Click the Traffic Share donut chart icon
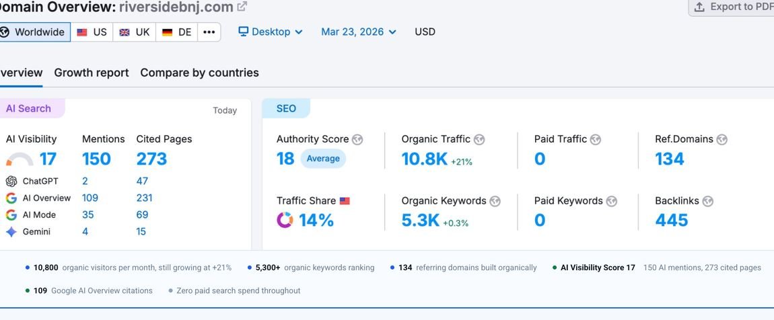 pyautogui.click(x=285, y=220)
